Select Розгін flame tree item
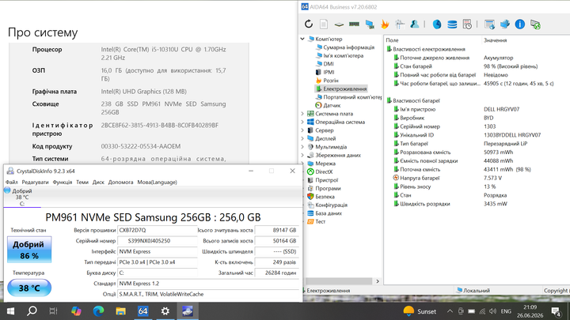Viewport: 570px width, 320px height. (331, 81)
